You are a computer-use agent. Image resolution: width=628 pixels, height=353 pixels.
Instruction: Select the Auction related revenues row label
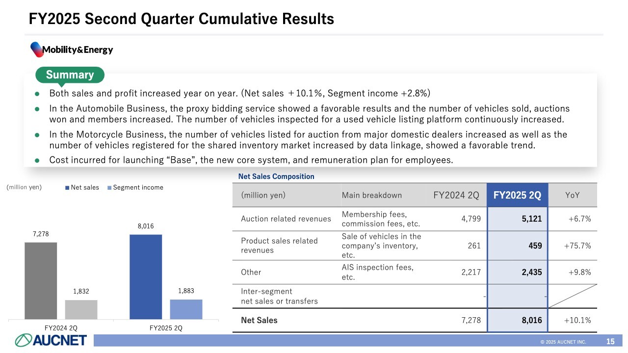tap(286, 219)
